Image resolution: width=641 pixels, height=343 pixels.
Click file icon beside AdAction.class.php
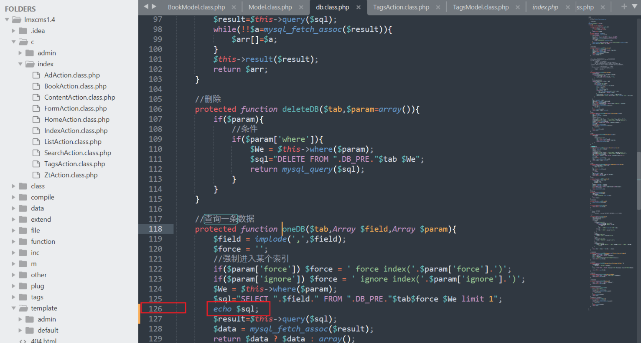[36, 75]
